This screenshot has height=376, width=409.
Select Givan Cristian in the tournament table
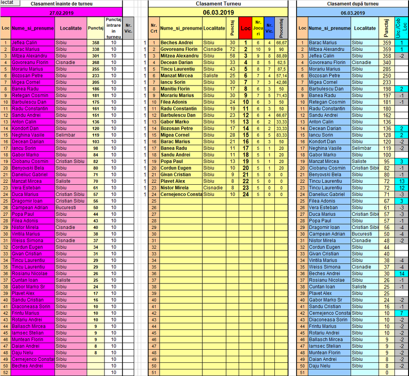pos(181,175)
